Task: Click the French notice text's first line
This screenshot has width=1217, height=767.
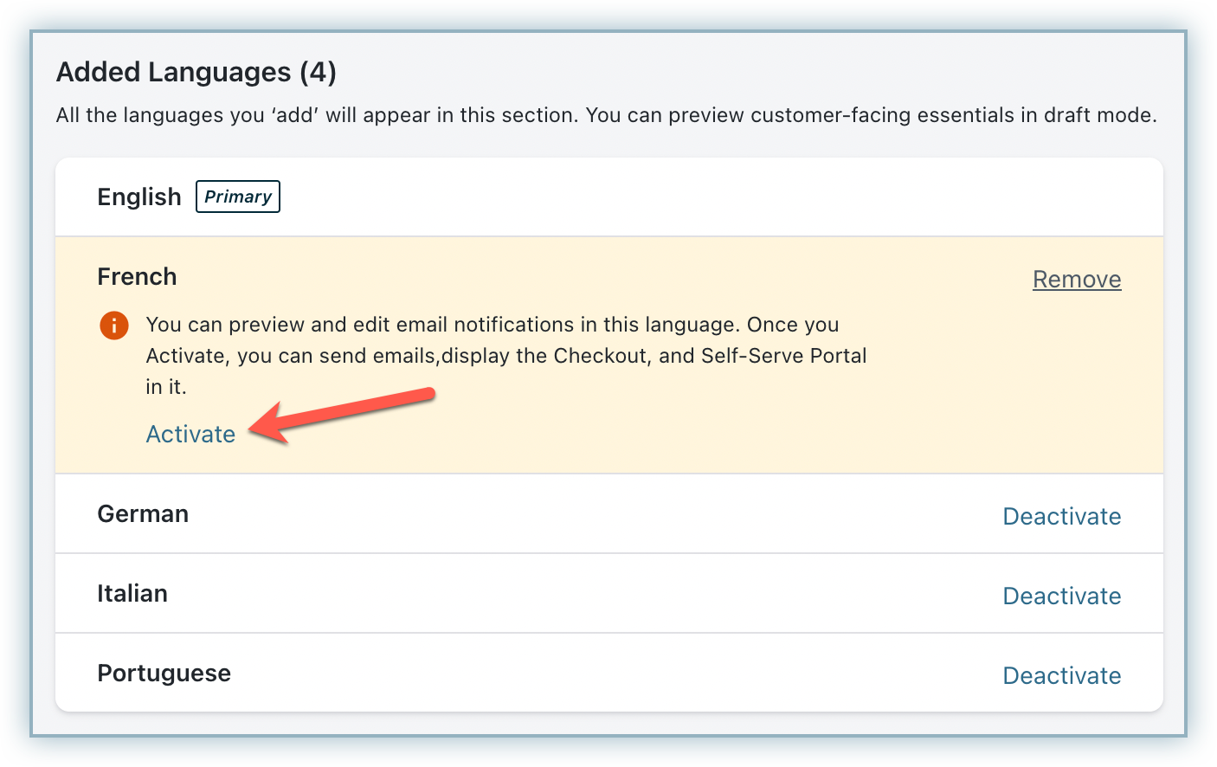Action: tap(492, 325)
